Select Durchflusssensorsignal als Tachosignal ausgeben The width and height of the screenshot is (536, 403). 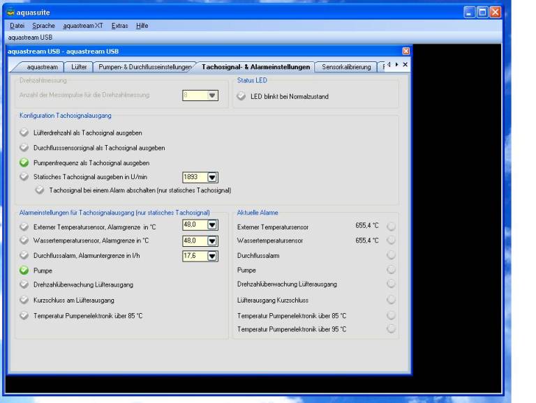tap(24, 148)
